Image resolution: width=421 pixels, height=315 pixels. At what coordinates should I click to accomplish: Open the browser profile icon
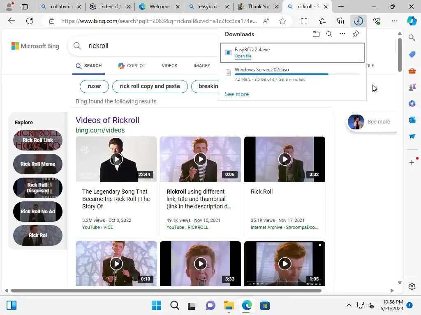pos(9,7)
